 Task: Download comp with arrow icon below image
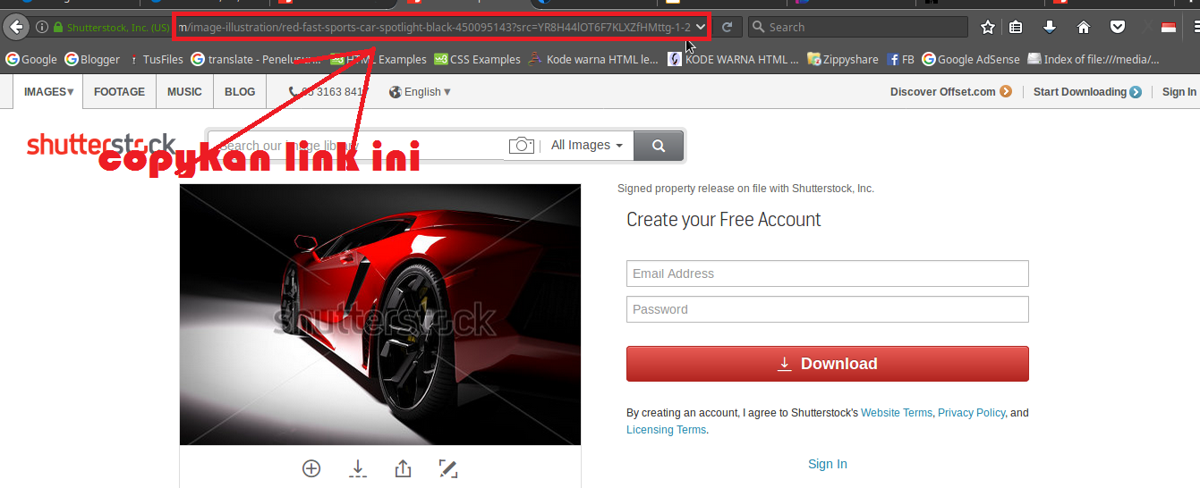click(x=357, y=468)
